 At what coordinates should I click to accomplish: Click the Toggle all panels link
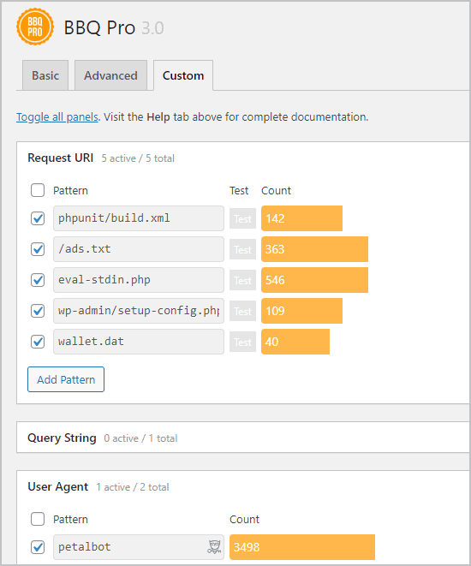pyautogui.click(x=57, y=117)
